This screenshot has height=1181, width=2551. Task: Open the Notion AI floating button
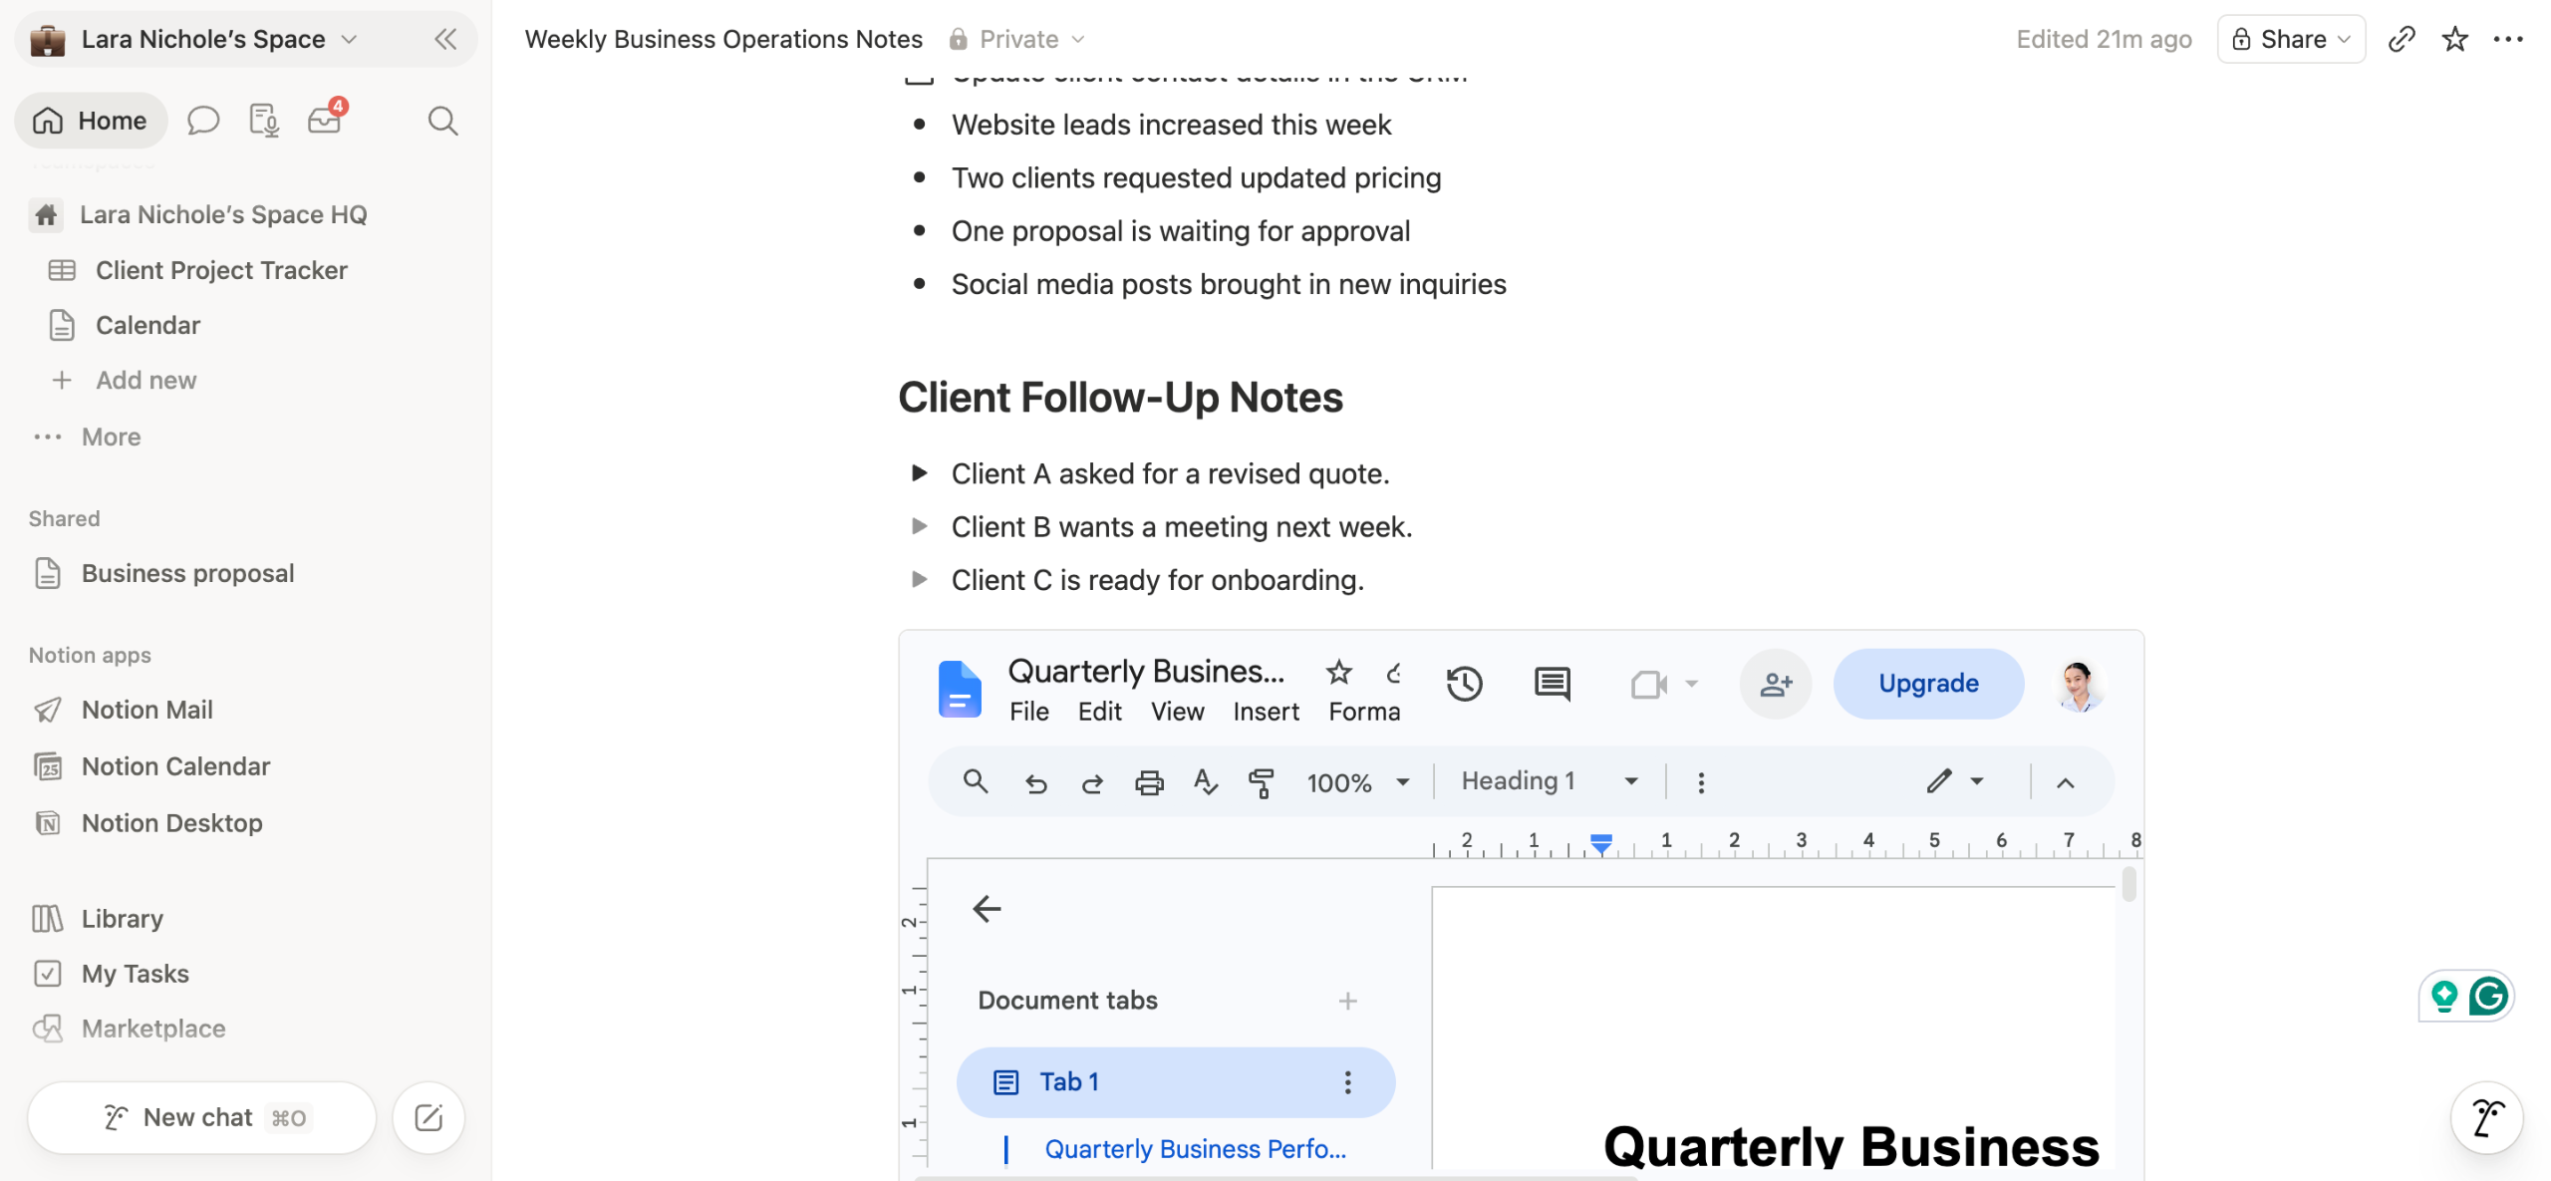tap(2487, 1117)
